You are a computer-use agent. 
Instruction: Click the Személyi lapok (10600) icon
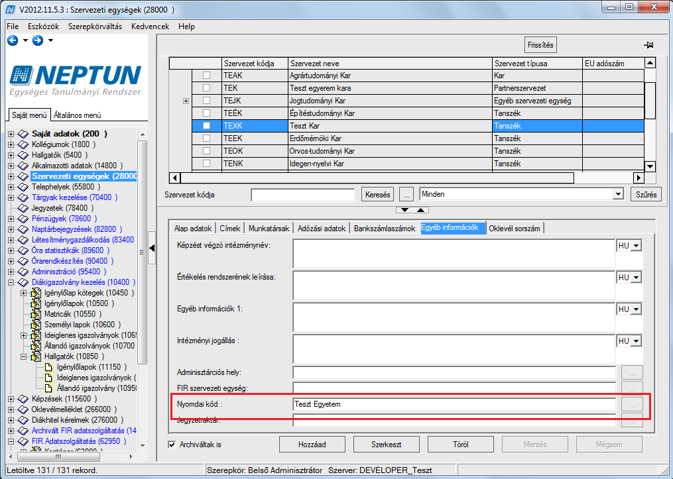(x=36, y=325)
